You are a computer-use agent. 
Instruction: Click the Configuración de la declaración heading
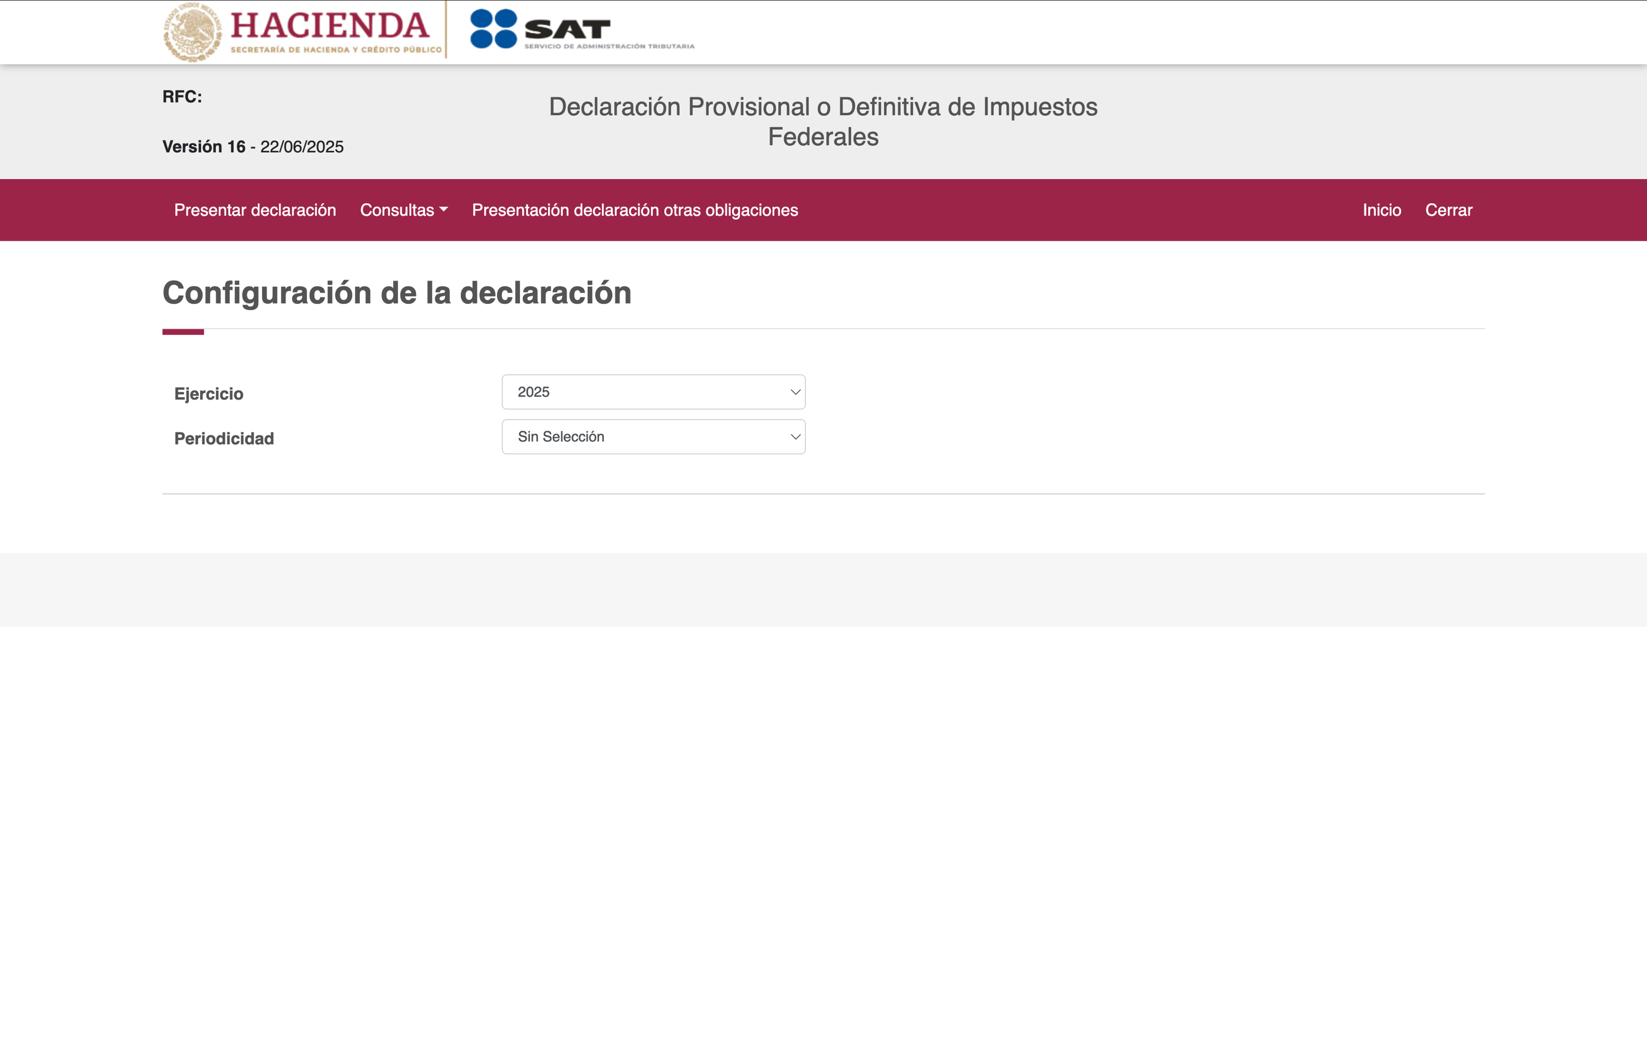[397, 293]
